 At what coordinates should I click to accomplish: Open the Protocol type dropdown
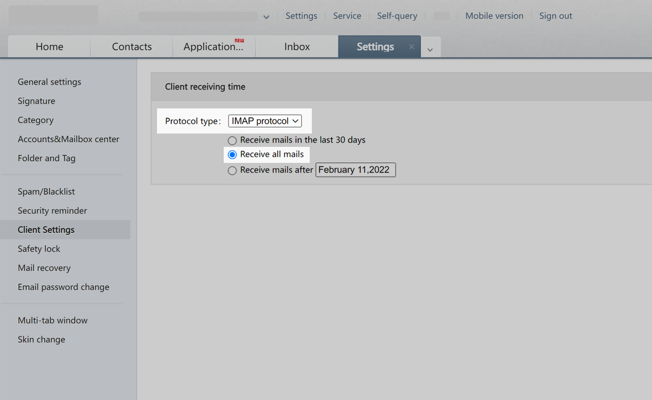(265, 121)
